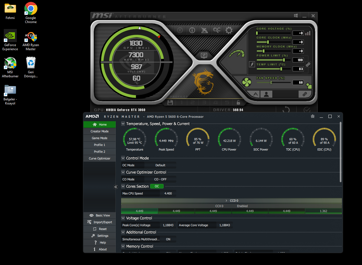This screenshot has height=265, width=362.
Task: Open the OC Mode Default selector
Action: click(x=160, y=165)
